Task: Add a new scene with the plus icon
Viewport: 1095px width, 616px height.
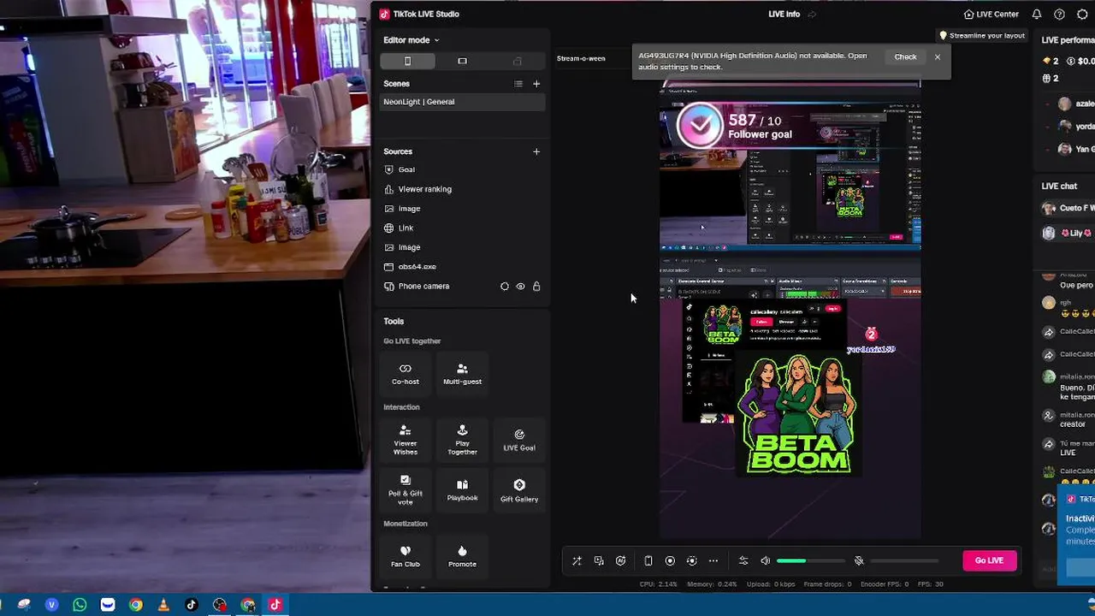Action: pyautogui.click(x=536, y=84)
